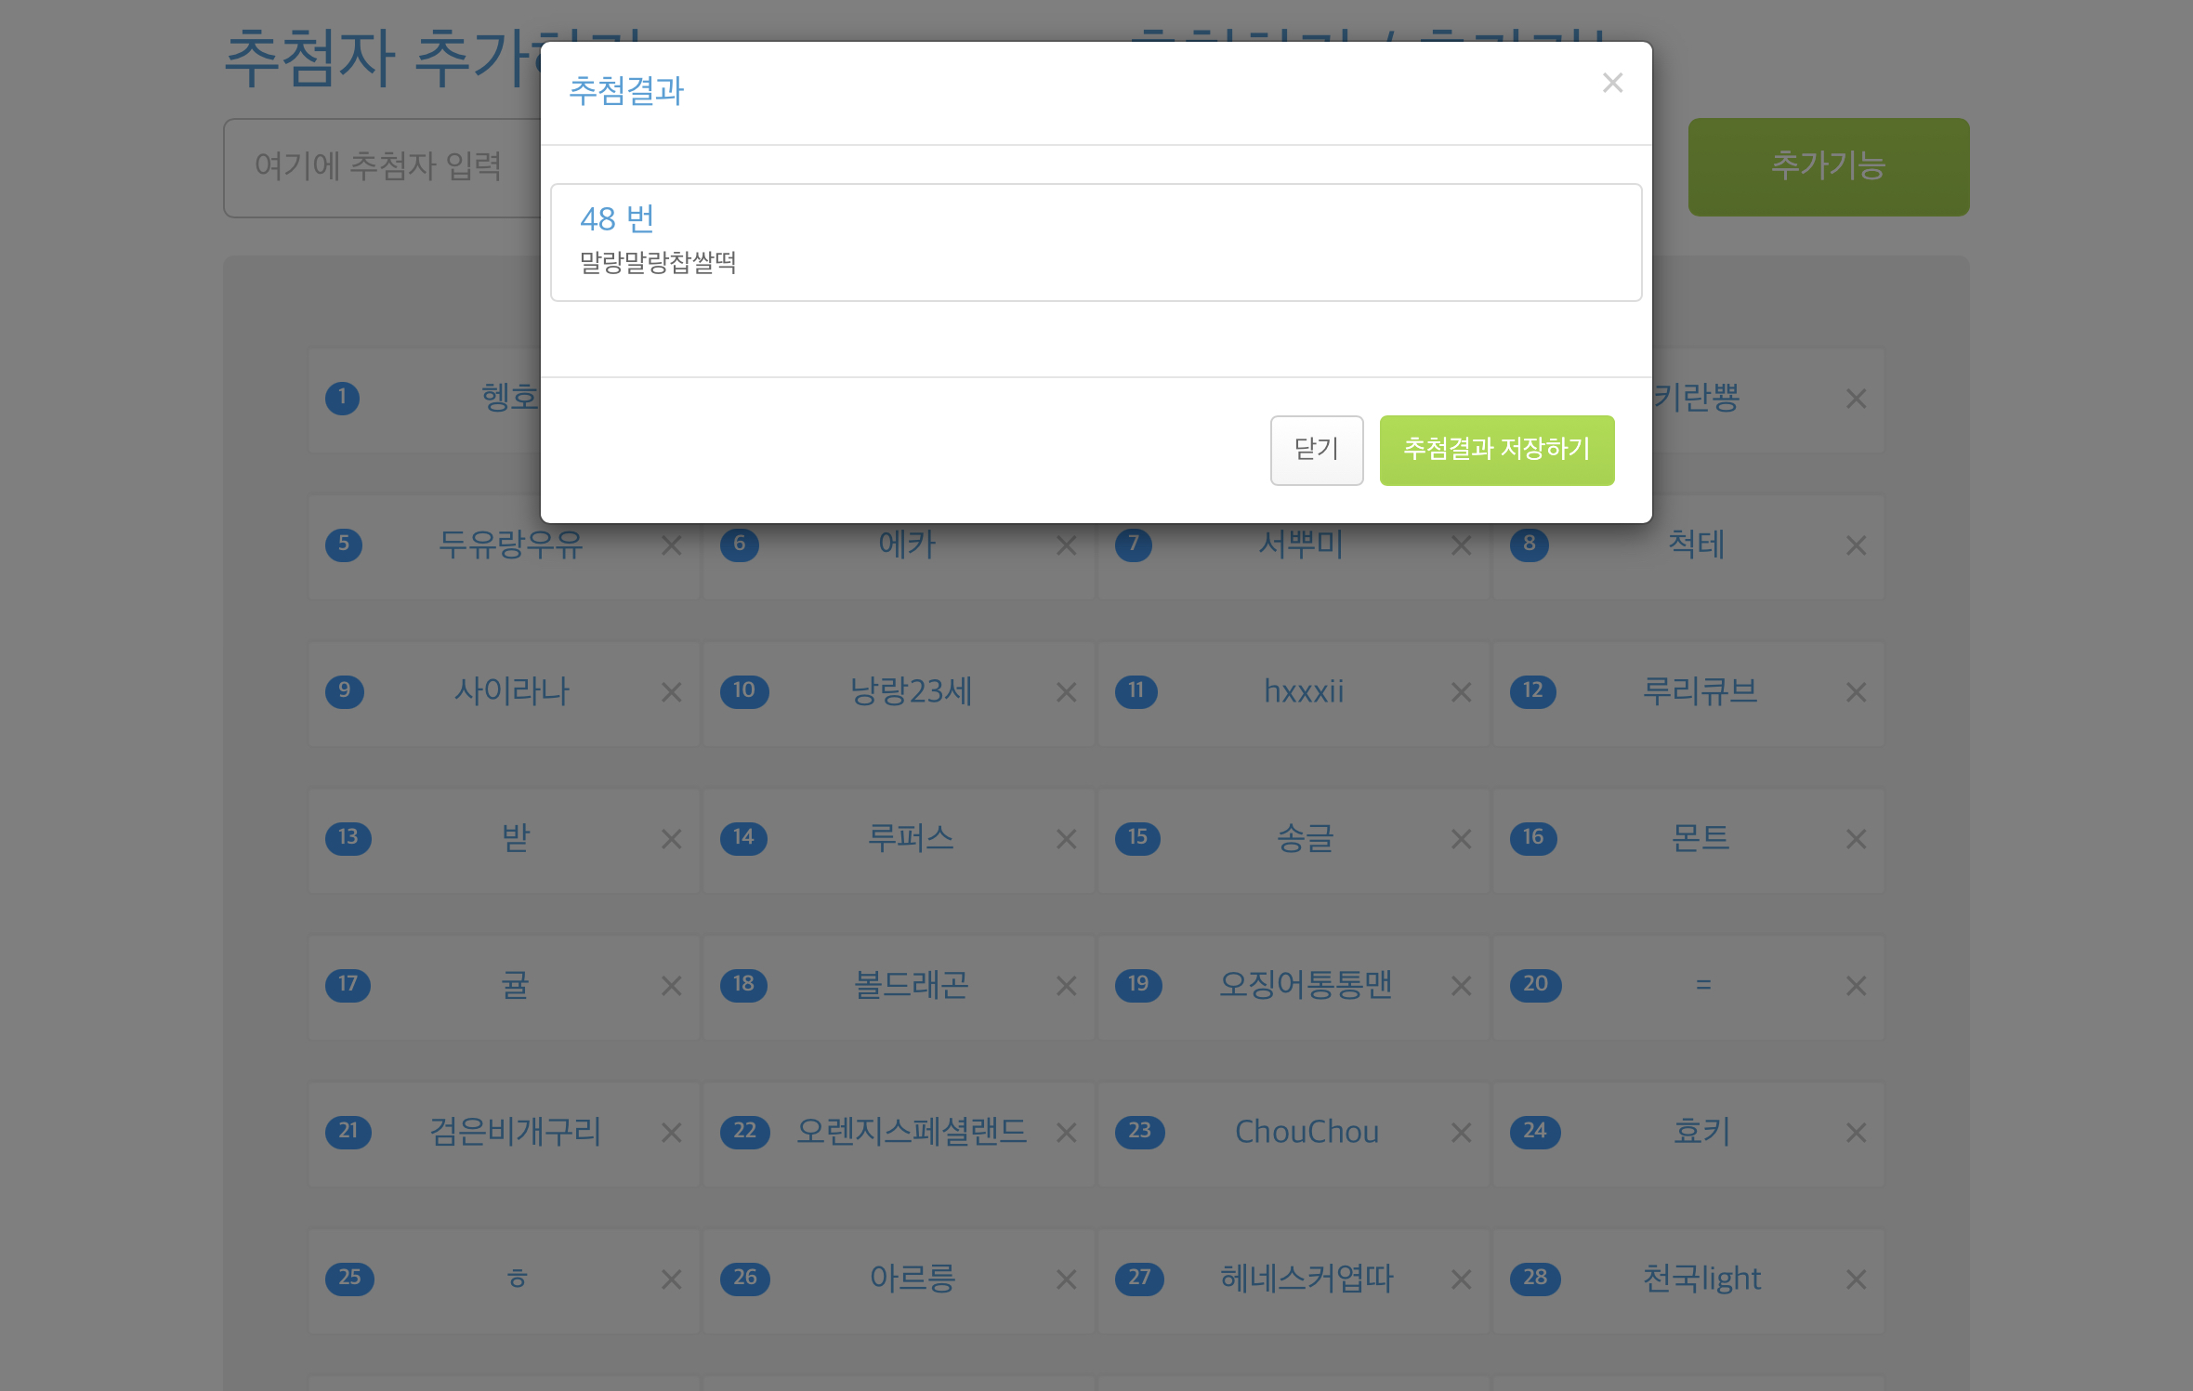Click the number 27 badge for 헤네스커엽따

1139,1279
